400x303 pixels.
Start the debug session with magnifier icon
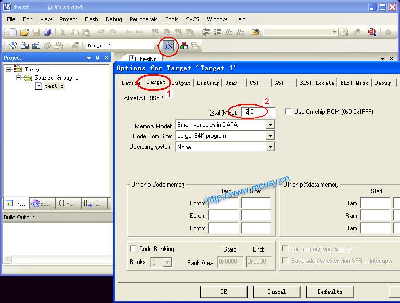372,32
